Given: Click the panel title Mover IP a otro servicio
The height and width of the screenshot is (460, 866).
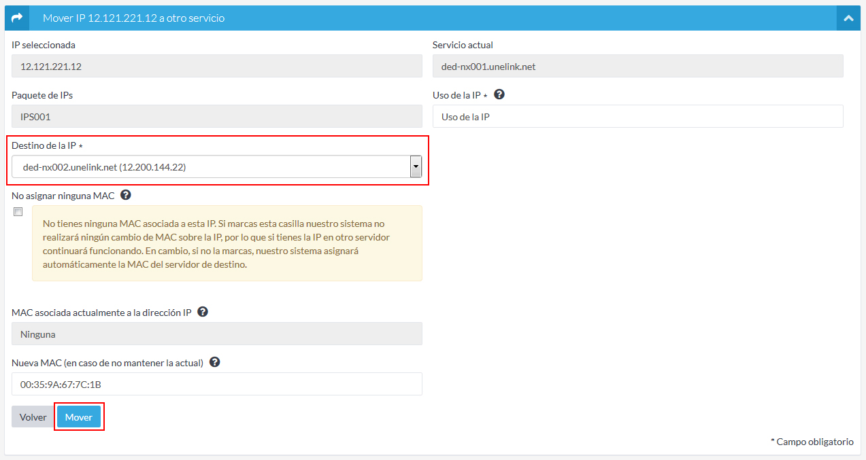Looking at the screenshot, I should click(133, 18).
